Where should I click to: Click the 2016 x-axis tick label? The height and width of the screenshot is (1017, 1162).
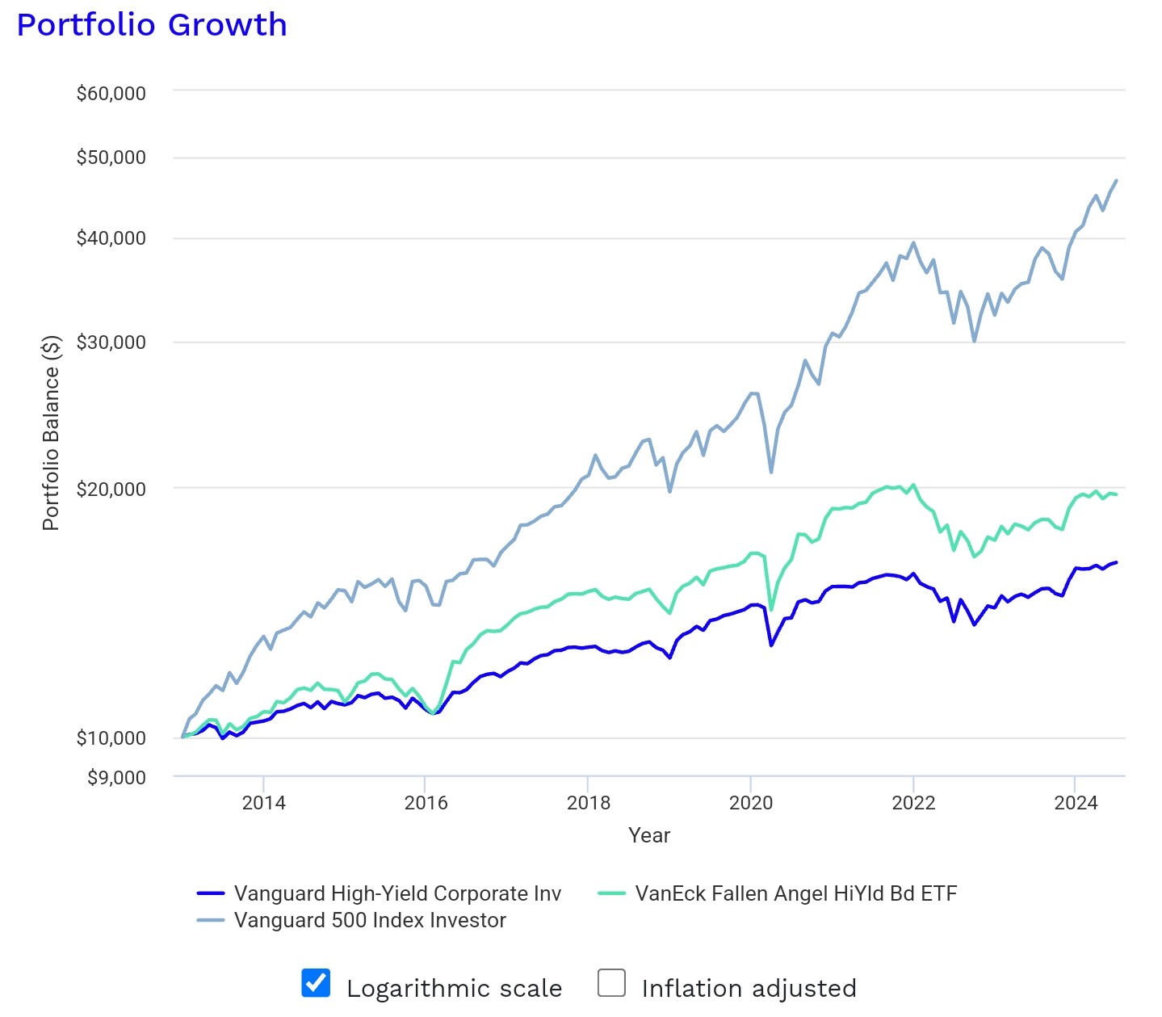[x=426, y=802]
